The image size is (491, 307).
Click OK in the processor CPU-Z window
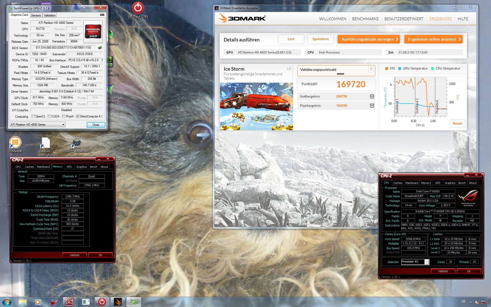click(x=468, y=271)
